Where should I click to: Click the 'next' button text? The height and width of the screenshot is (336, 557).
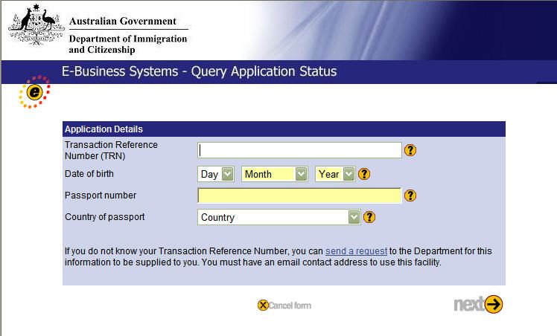pos(469,304)
